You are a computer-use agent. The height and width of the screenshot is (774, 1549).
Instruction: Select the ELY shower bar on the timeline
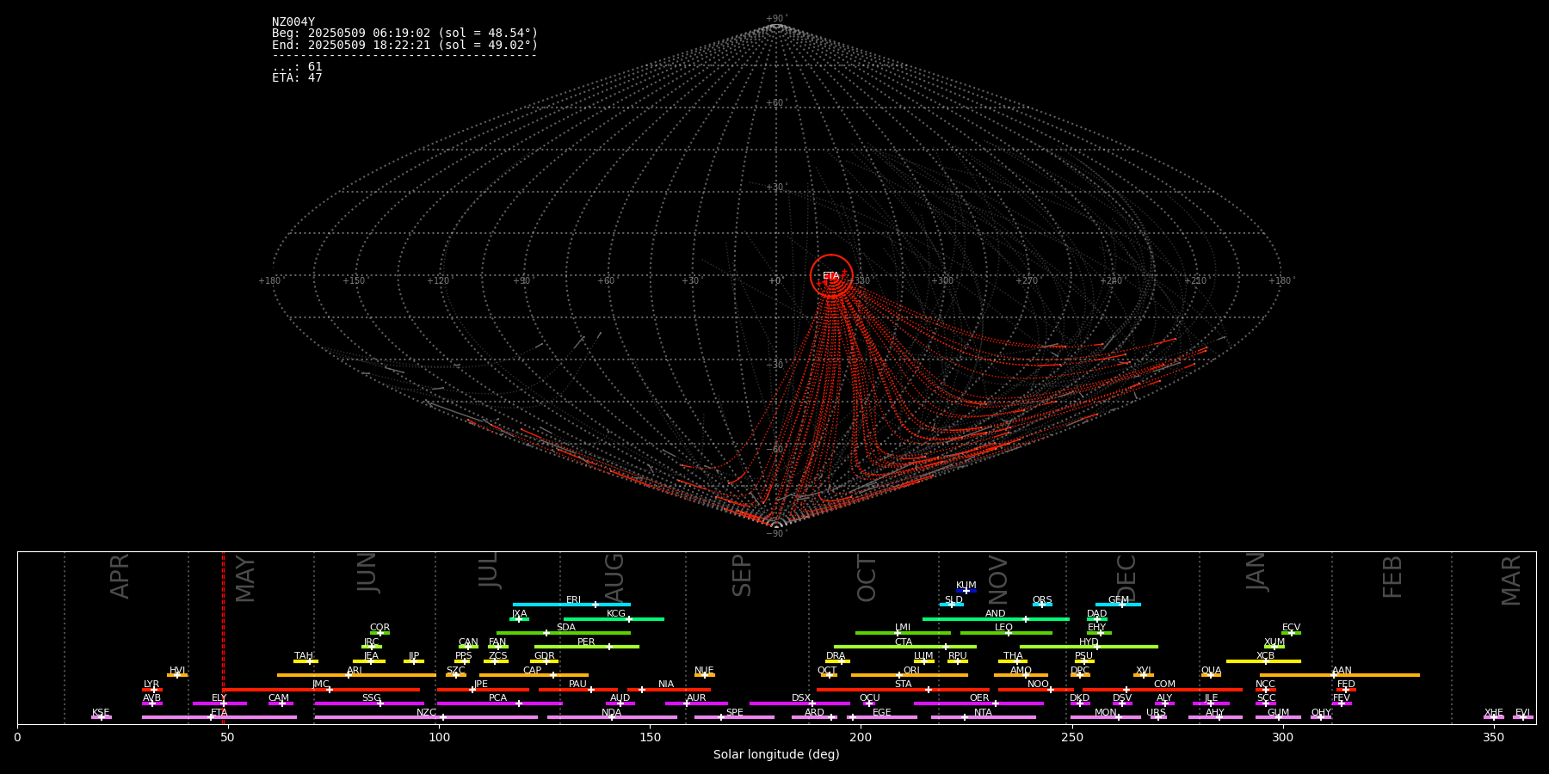[219, 703]
